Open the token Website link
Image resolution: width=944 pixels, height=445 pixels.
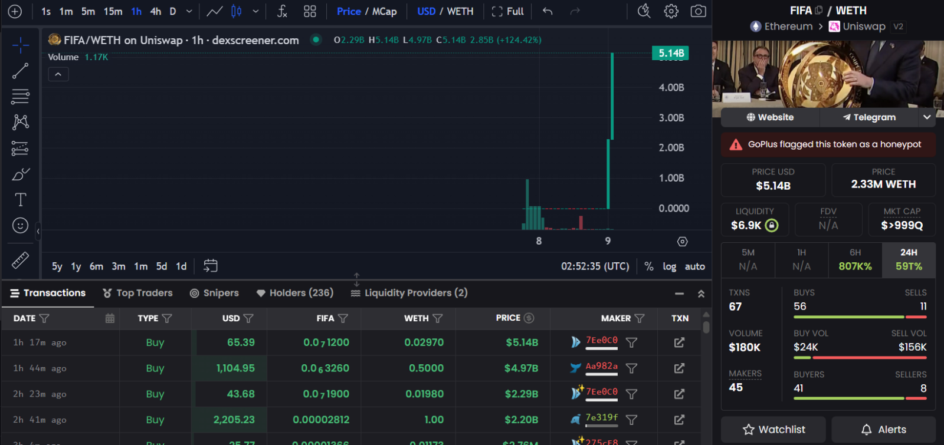[x=770, y=117]
